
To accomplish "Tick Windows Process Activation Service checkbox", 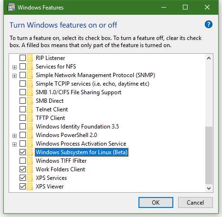I will [x=22, y=144].
